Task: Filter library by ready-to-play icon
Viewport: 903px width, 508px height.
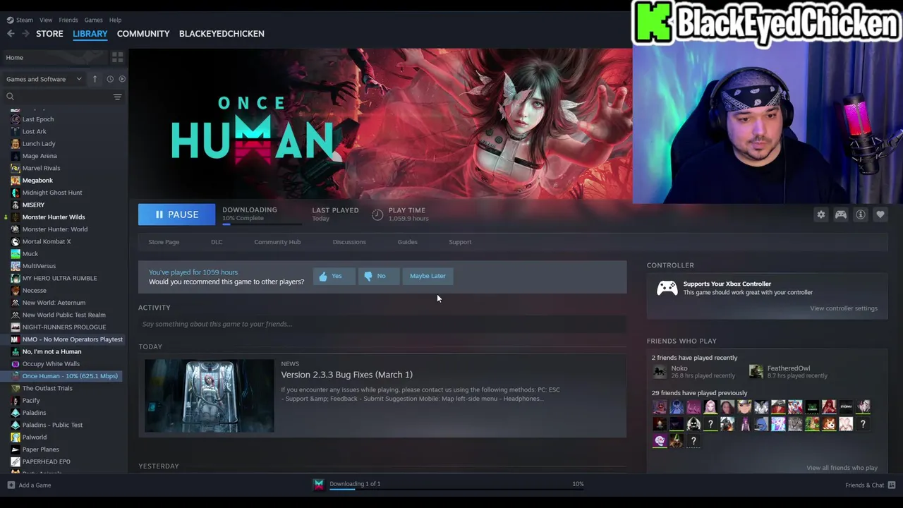Action: [122, 79]
